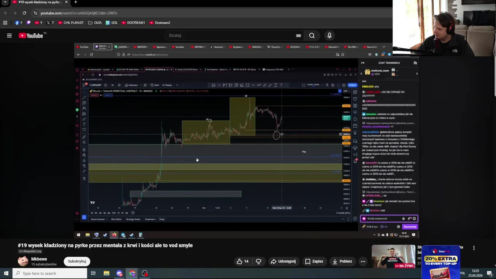
Task: Click Pobierz to download the video
Action: coord(343,261)
